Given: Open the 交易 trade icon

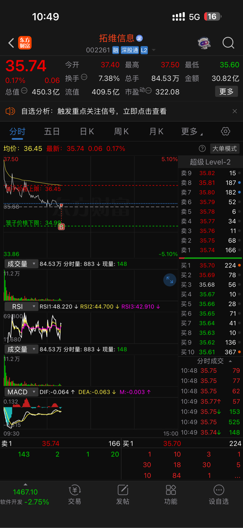Looking at the screenshot, I should [75, 495].
